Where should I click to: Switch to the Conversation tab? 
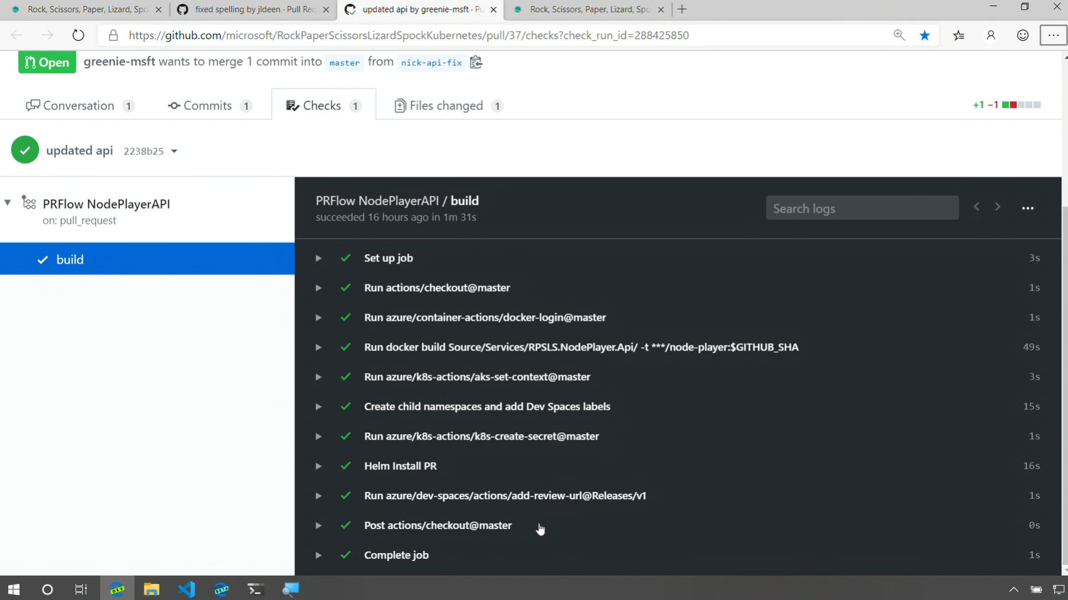click(80, 106)
